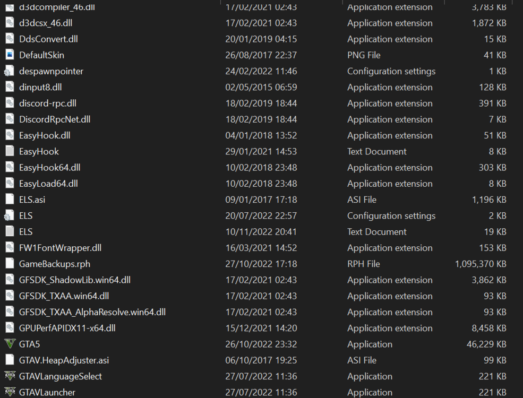Click the date 06/10/2017 19:25

pos(261,360)
